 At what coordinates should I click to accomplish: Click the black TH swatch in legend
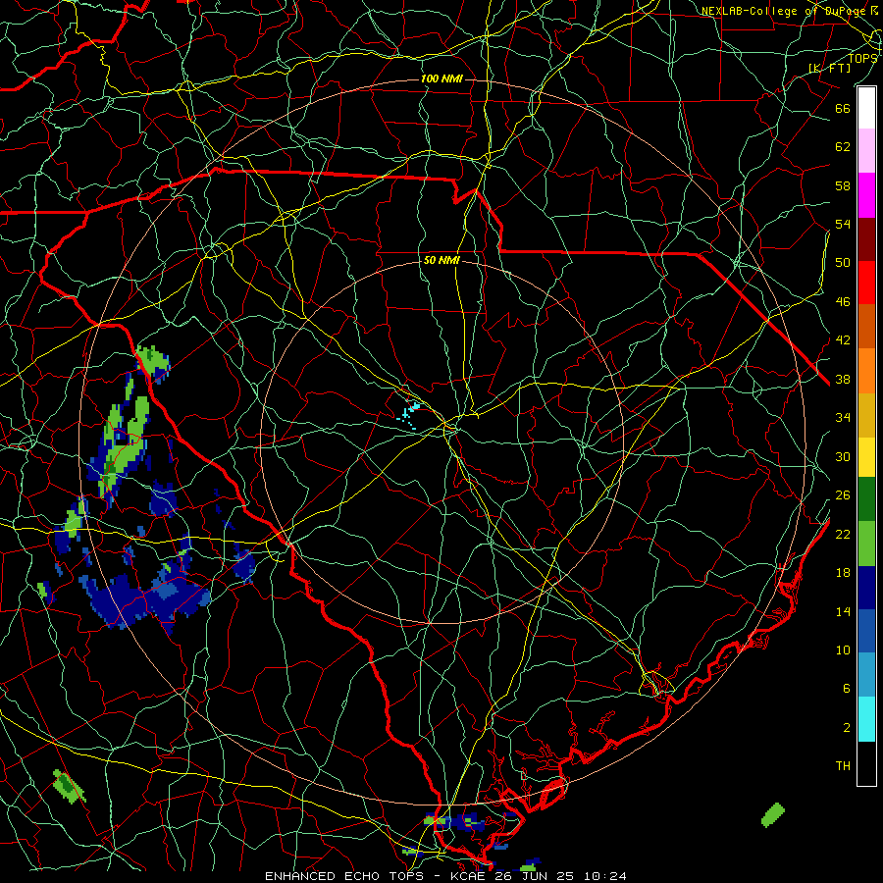866,763
